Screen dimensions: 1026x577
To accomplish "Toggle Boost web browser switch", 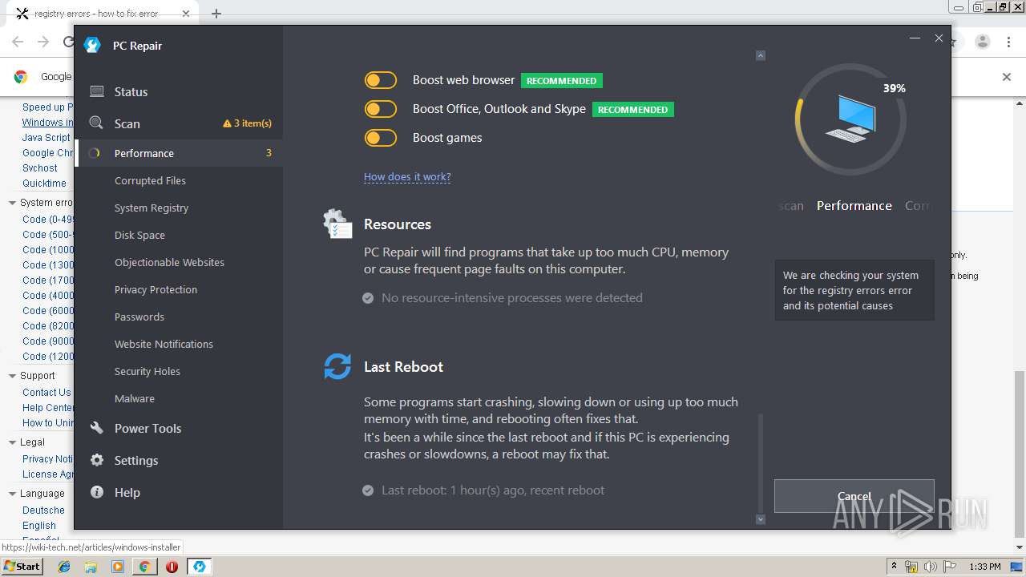I will click(381, 80).
